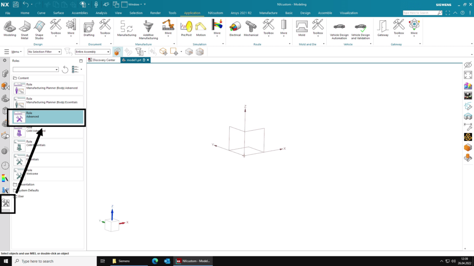
Task: Click the Save icon in title bar
Action: coord(16,4)
